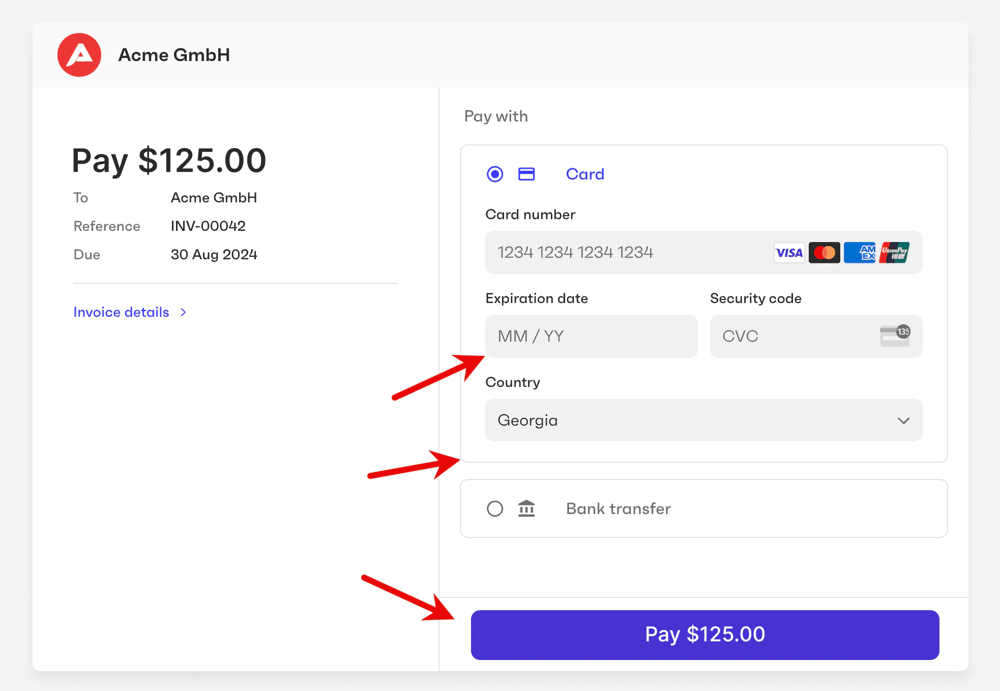This screenshot has width=1000, height=691.
Task: Click the Visa logo in card number field
Action: 789,252
